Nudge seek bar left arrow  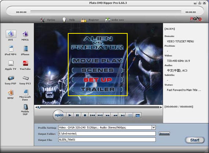click(36, 107)
